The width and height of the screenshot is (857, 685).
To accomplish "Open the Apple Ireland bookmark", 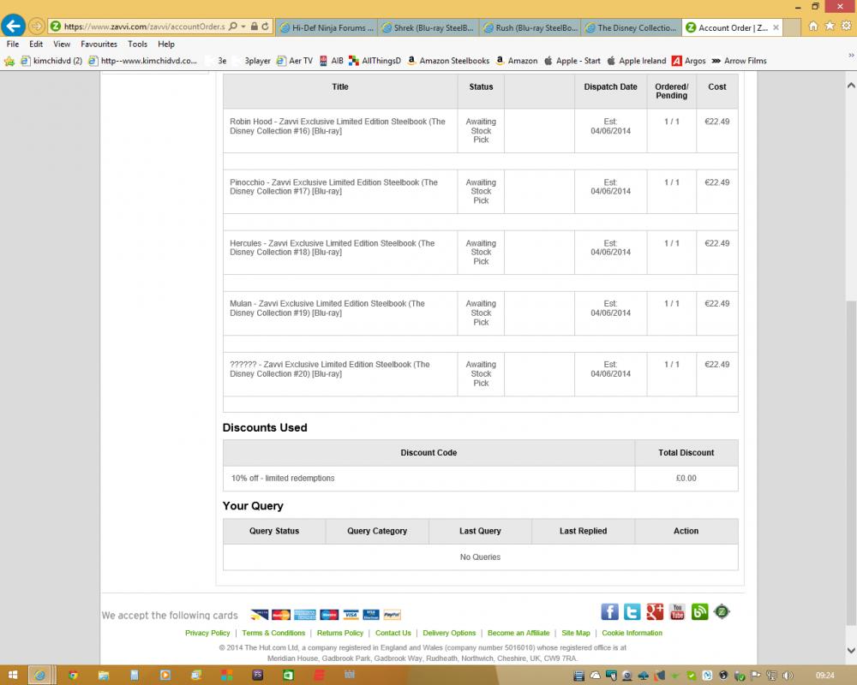I will pos(636,61).
